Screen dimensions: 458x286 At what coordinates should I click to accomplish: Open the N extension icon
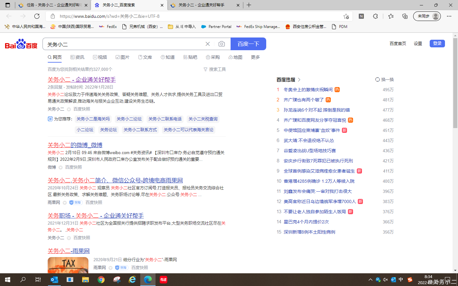pyautogui.click(x=361, y=16)
